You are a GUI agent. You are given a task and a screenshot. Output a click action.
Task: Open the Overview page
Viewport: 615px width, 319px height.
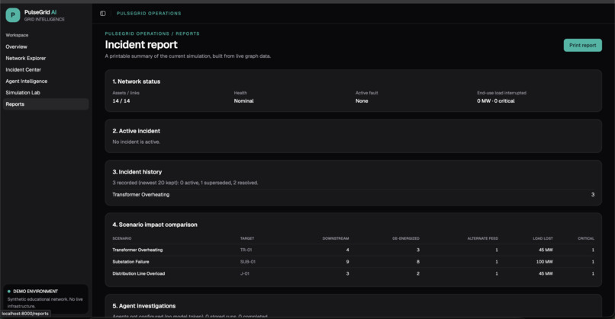pos(17,46)
